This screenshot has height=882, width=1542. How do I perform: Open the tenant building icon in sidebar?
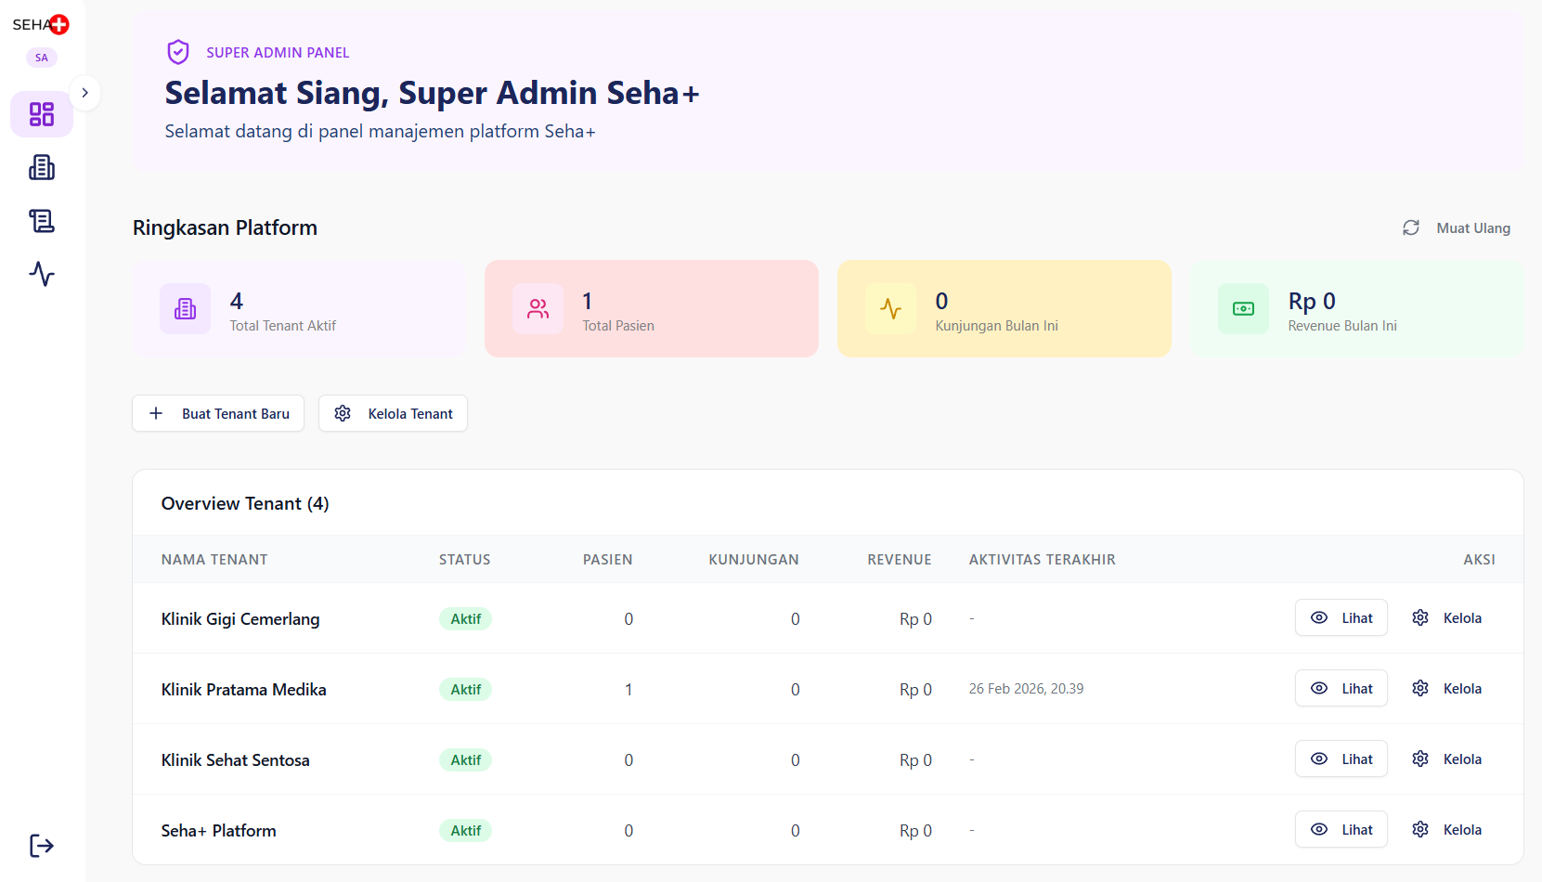click(41, 167)
